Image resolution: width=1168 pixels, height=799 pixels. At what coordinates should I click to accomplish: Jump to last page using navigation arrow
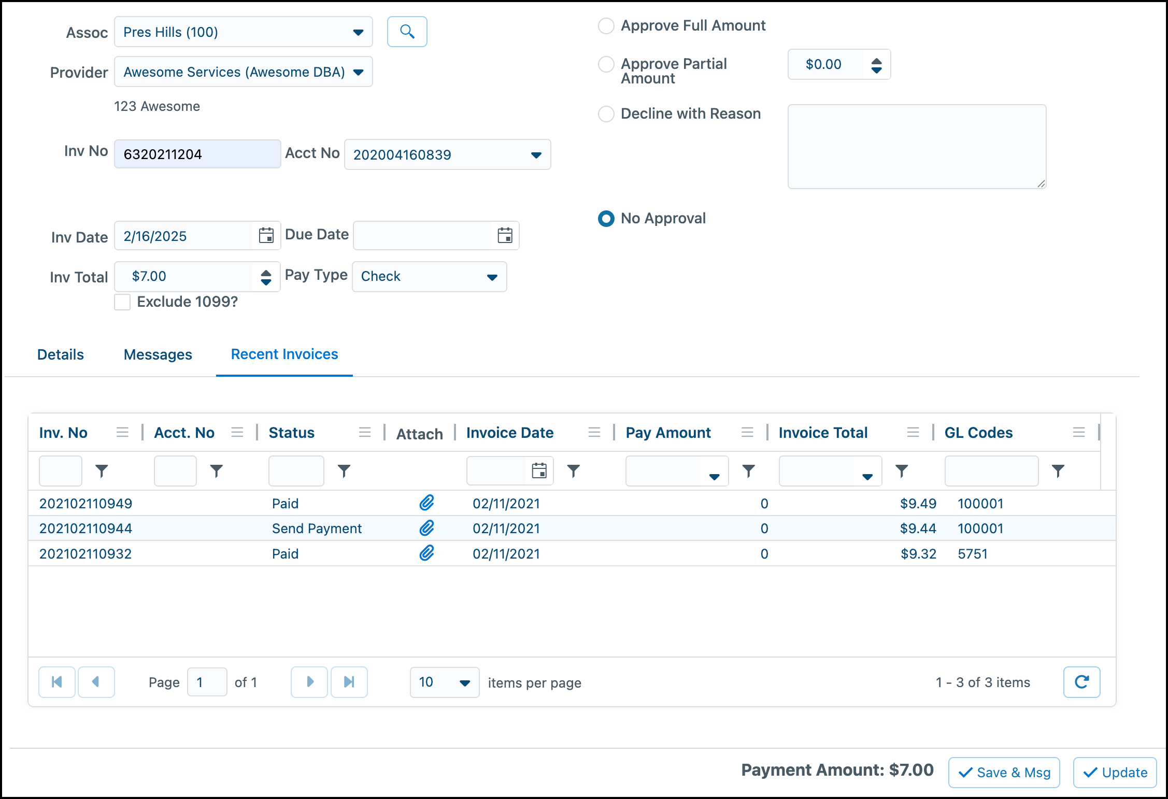coord(349,682)
